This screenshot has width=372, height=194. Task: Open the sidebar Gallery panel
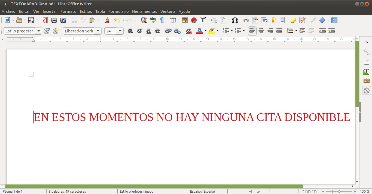tap(367, 81)
